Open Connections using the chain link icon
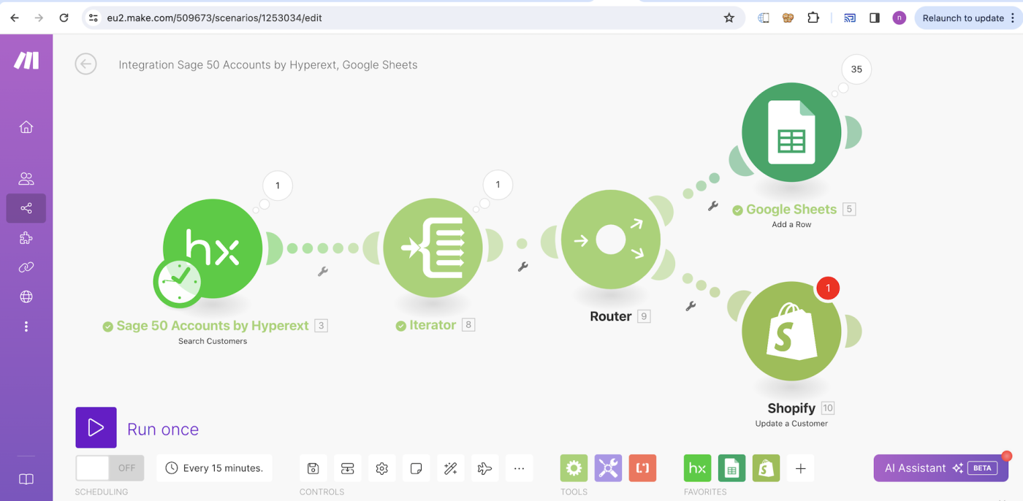 click(x=26, y=267)
